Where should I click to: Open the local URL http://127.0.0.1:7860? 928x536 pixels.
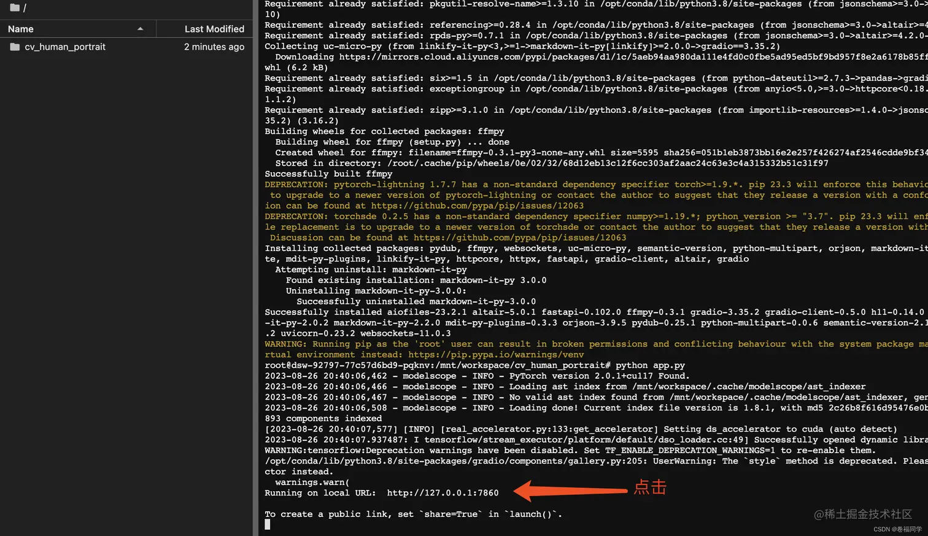(443, 492)
